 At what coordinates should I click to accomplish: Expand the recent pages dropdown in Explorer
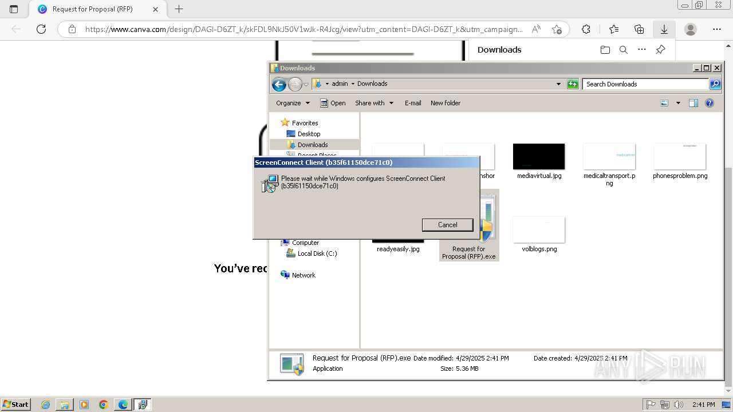coord(306,85)
